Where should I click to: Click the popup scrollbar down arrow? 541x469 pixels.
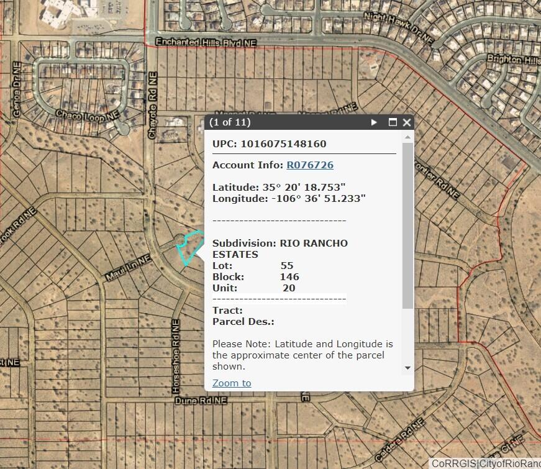[x=407, y=368]
